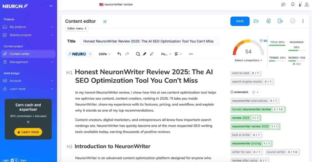This screenshot has width=312, height=162.
Task: Click the TITLE: 95% progress bar
Action: coord(277,45)
